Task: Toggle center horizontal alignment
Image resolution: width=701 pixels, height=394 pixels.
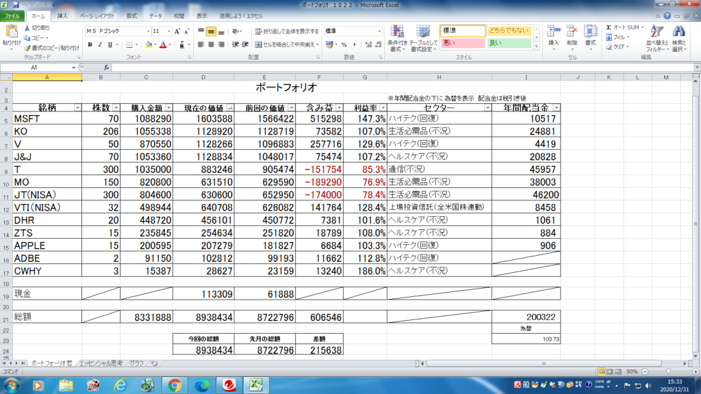Action: click(211, 44)
